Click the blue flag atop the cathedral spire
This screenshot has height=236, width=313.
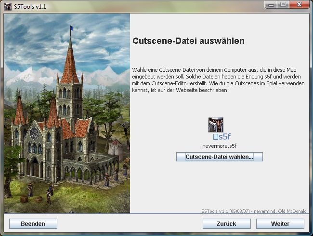click(x=72, y=28)
